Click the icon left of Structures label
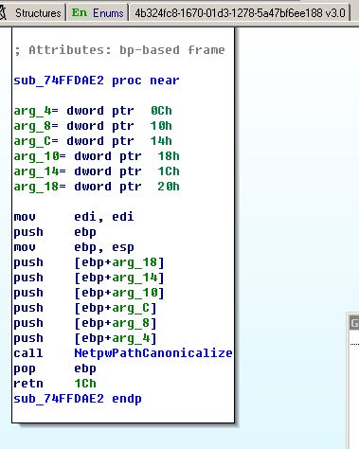 pos(3,13)
